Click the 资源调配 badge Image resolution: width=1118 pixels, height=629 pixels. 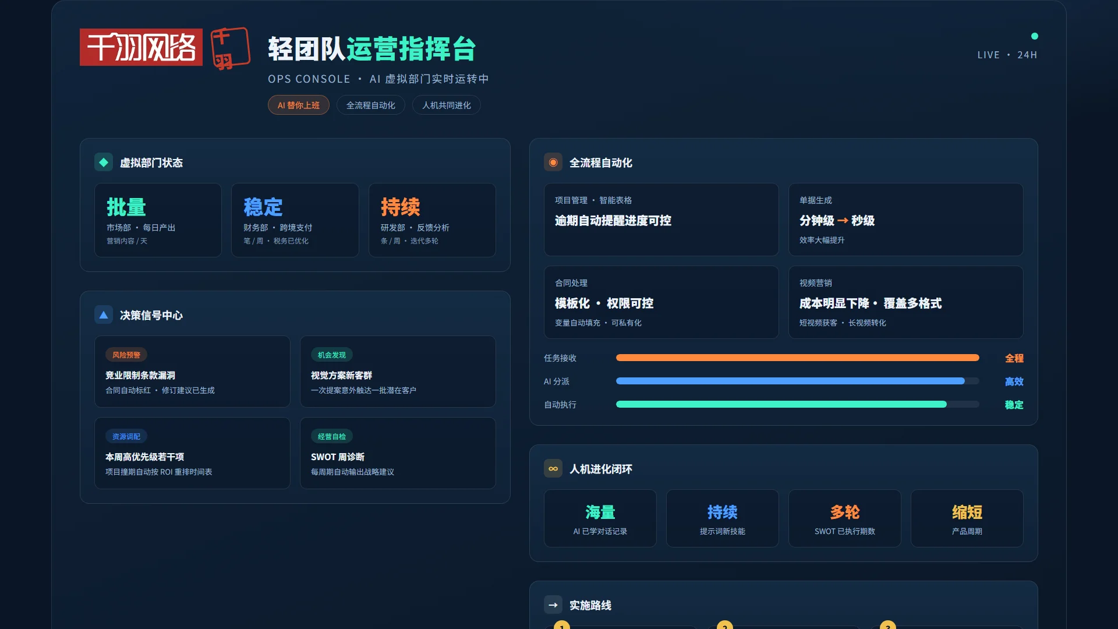pos(126,436)
